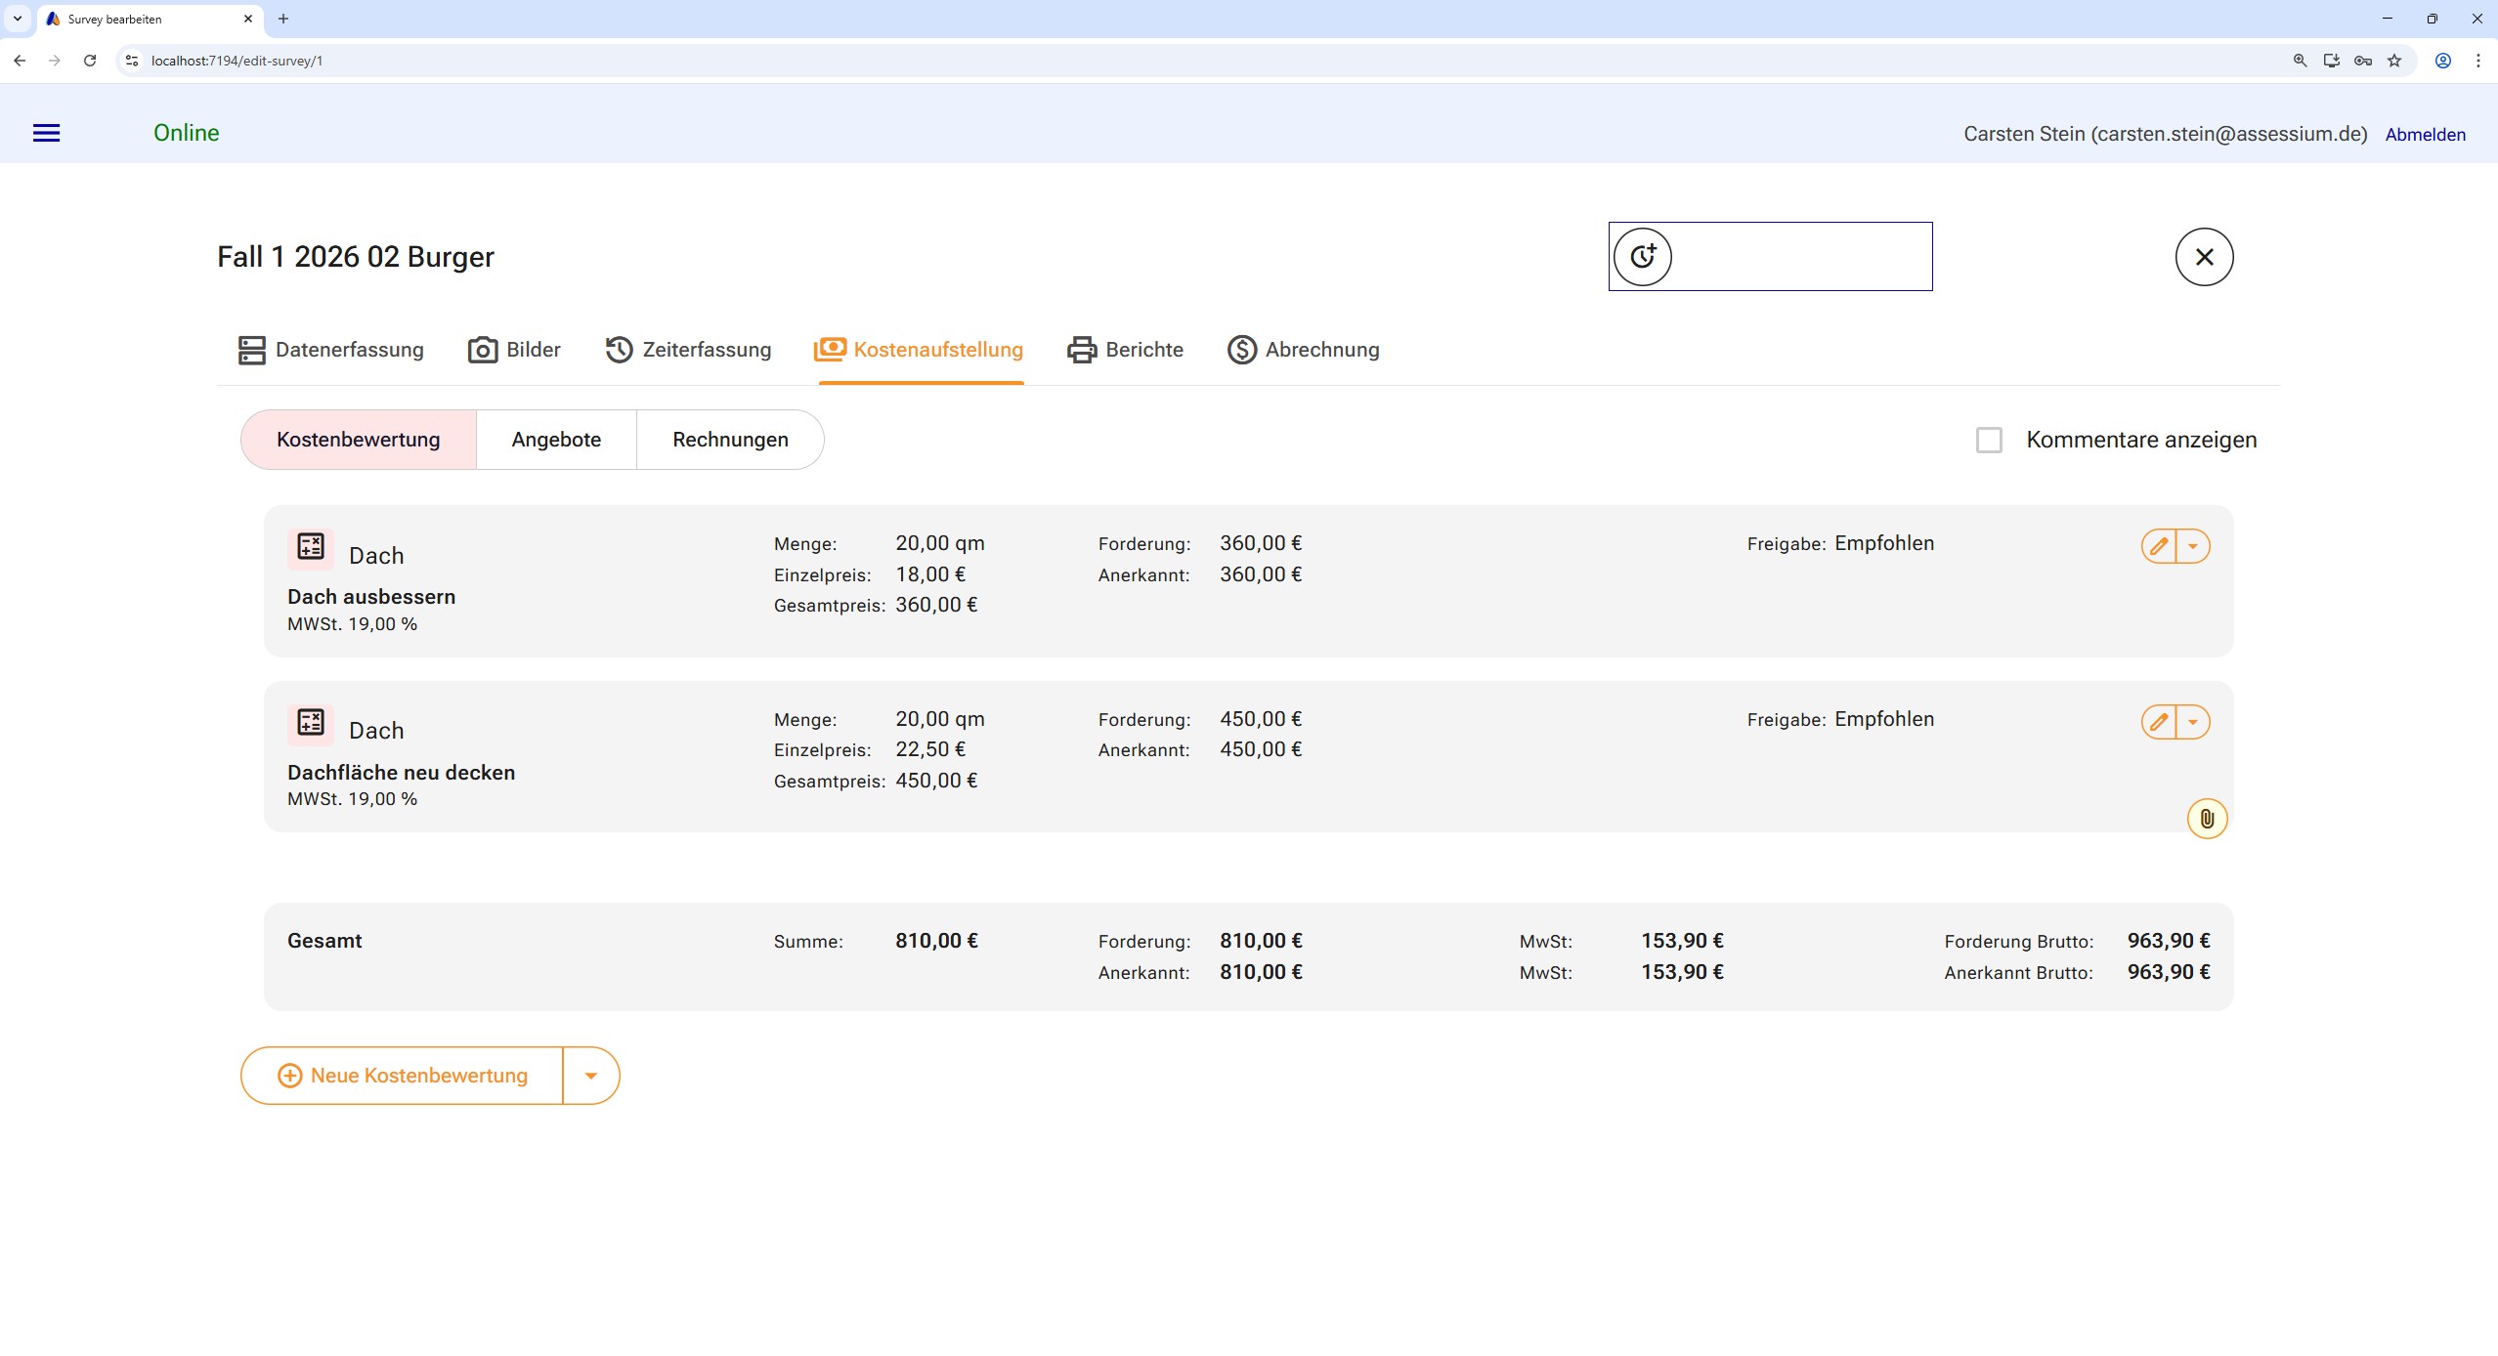Click edit pencil for Dachfläche neu decken
Screen dimensions: 2498x1356
point(2159,722)
